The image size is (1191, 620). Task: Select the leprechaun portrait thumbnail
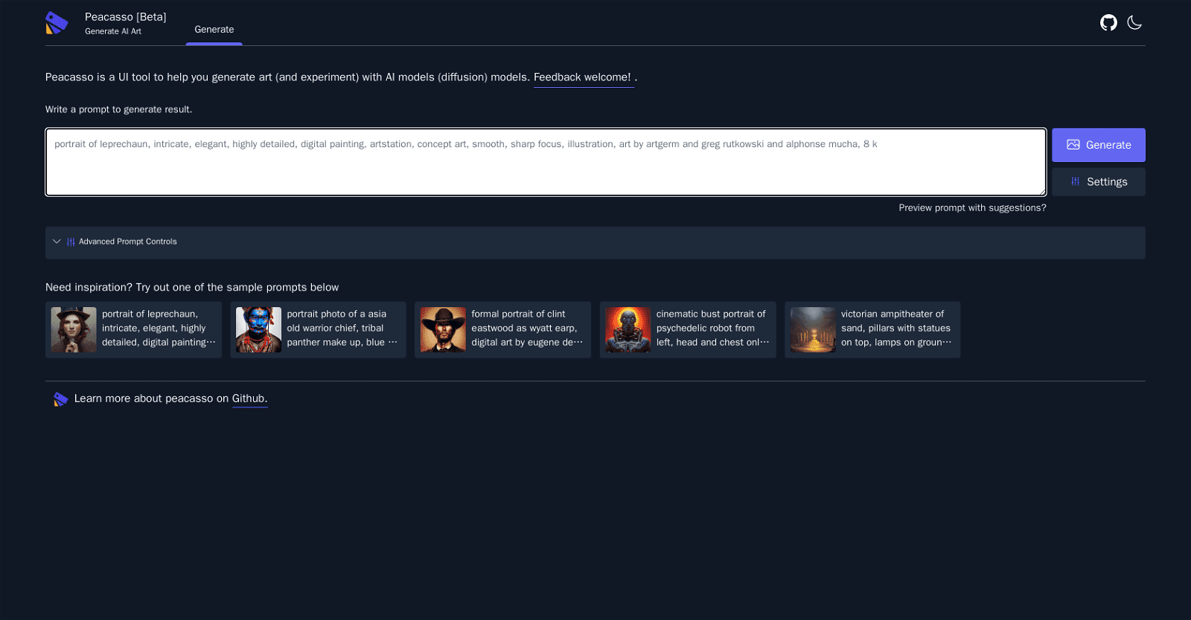coord(74,329)
